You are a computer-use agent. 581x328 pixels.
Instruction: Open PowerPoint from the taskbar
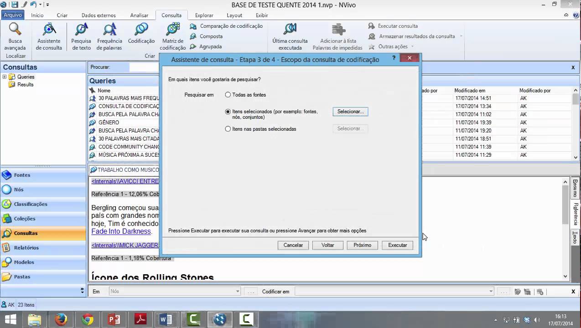click(x=114, y=319)
